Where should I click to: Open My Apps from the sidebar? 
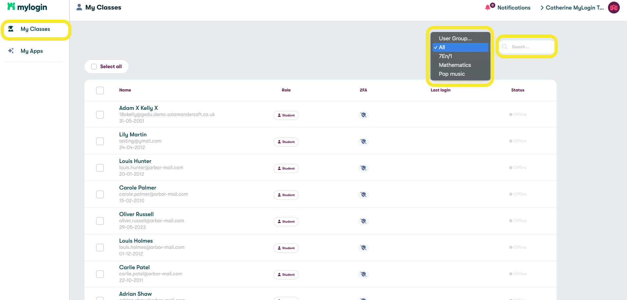click(31, 51)
